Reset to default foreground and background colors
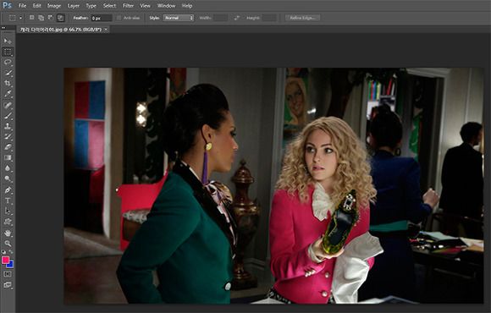 point(3,252)
